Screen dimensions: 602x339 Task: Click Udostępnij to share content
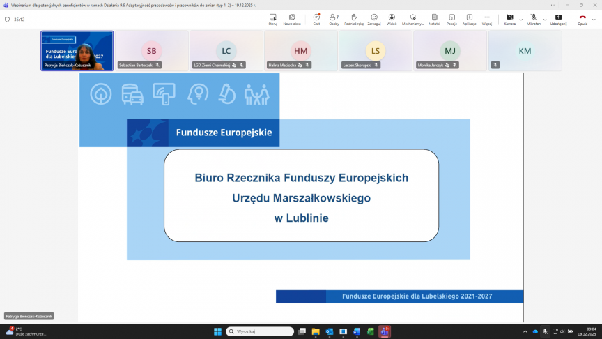pos(558,18)
